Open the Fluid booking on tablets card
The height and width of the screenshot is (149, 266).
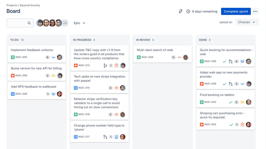coord(217,95)
